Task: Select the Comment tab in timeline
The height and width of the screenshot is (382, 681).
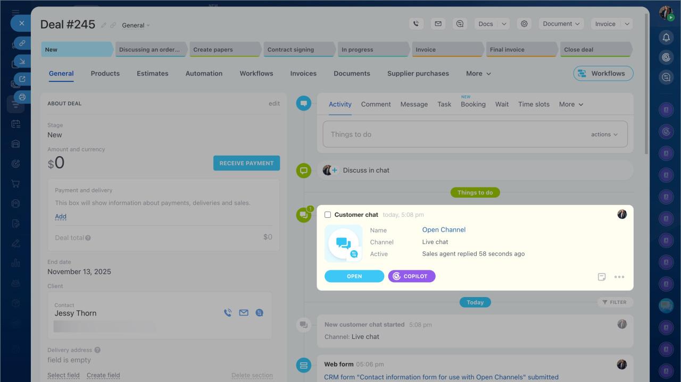Action: pyautogui.click(x=376, y=104)
